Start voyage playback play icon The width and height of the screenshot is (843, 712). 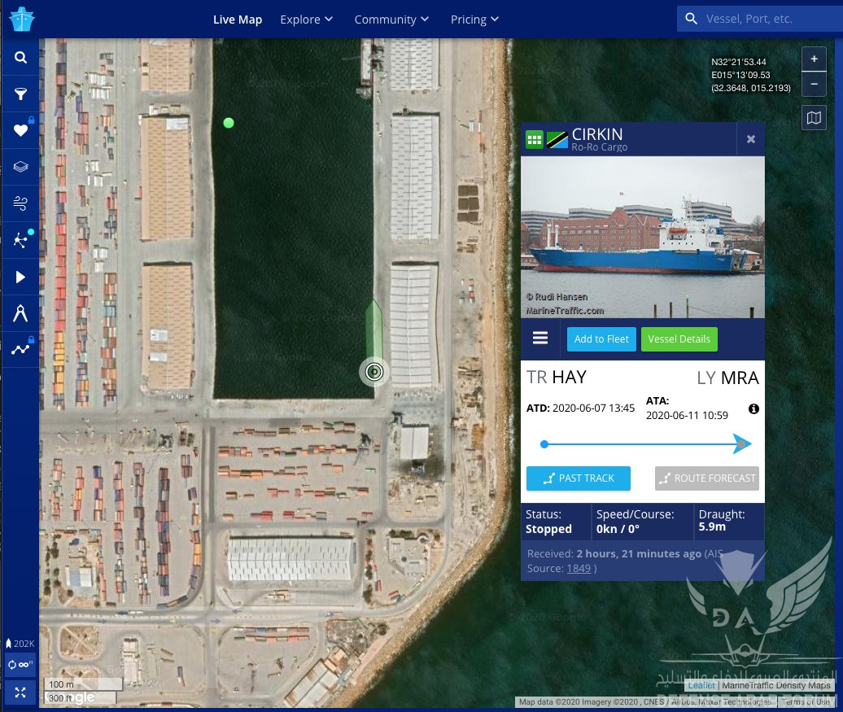coord(20,277)
